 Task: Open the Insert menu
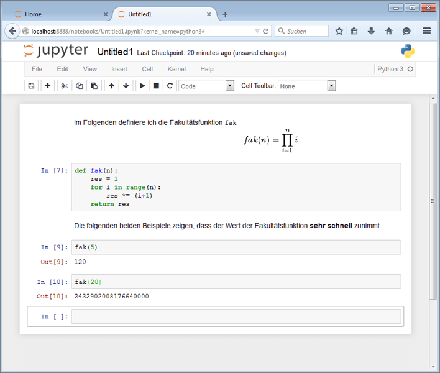(119, 69)
